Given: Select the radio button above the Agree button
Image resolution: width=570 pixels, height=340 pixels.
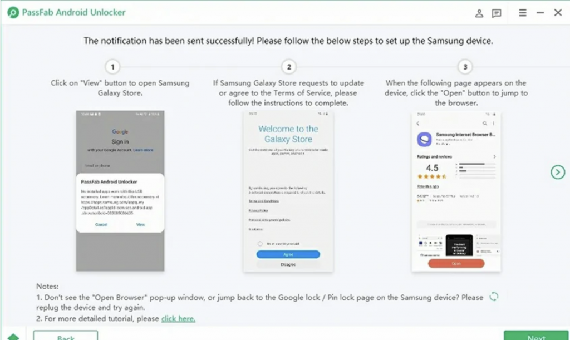Looking at the screenshot, I should pos(260,244).
